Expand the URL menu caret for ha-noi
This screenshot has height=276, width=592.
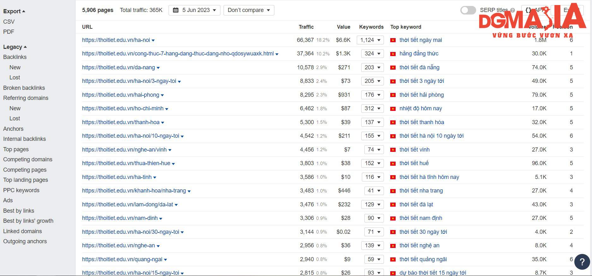pos(153,40)
